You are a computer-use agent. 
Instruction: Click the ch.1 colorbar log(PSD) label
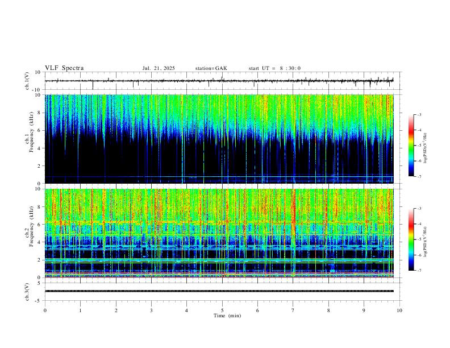[426, 148]
